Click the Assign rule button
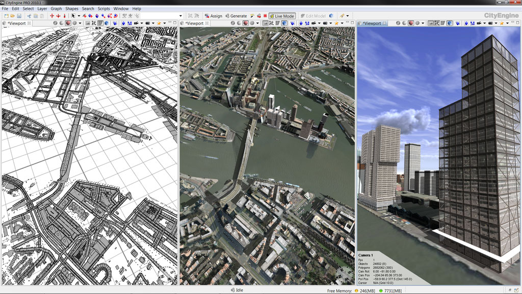The height and width of the screenshot is (294, 522). coord(213,16)
